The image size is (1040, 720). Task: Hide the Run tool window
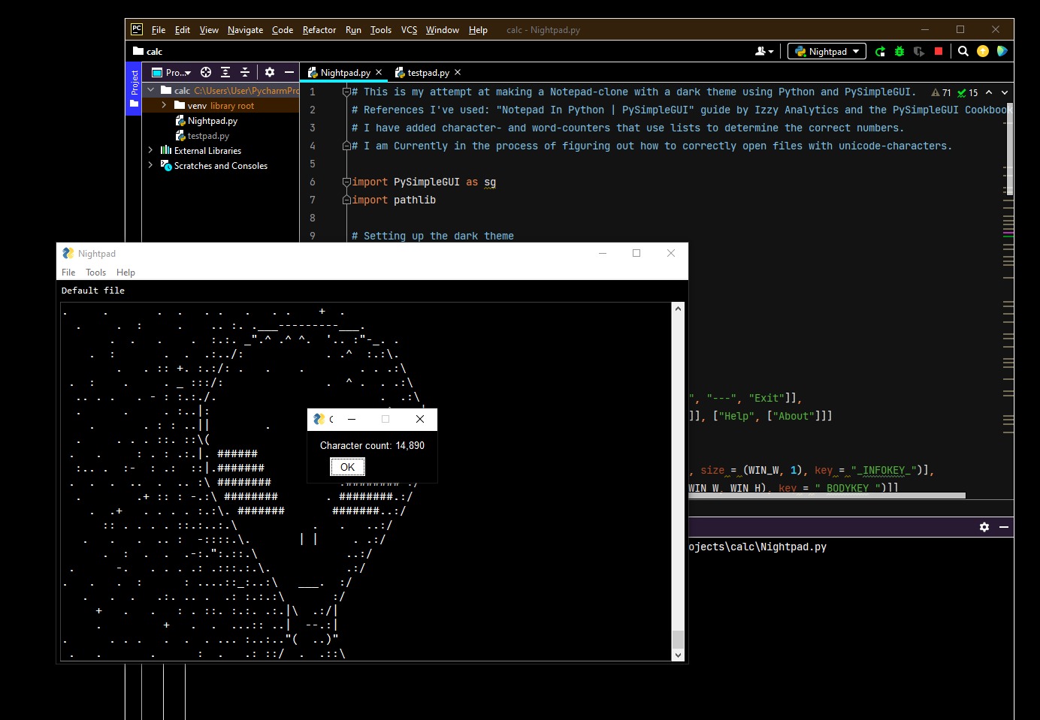1004,527
